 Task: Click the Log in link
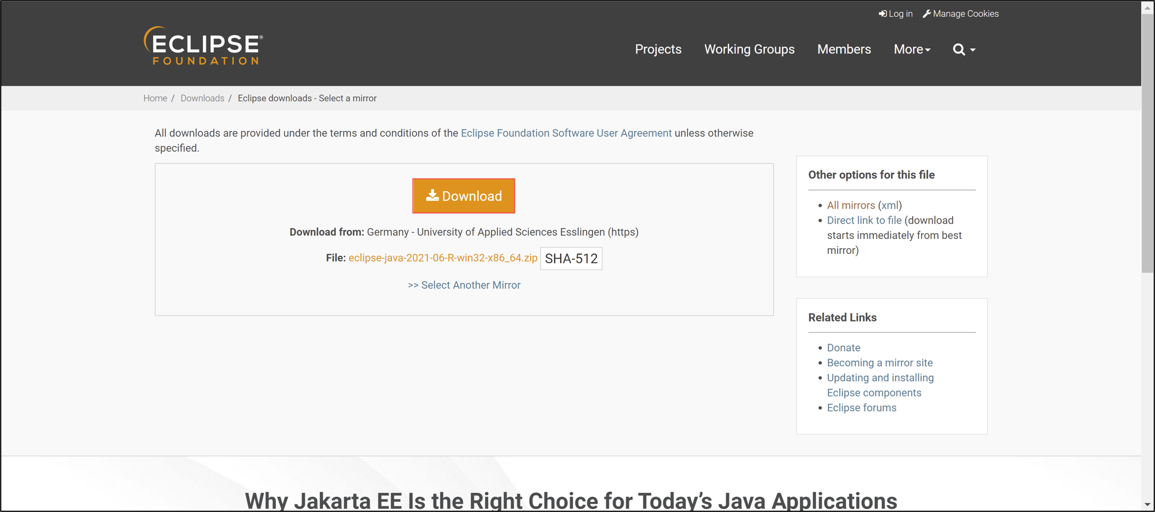(x=896, y=14)
